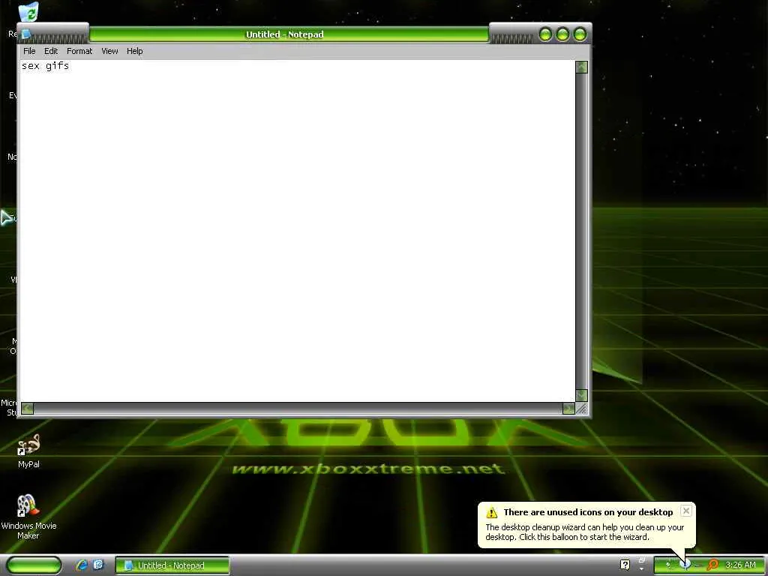Click the help question mark taskbar icon
Image resolution: width=768 pixels, height=576 pixels.
(x=625, y=565)
